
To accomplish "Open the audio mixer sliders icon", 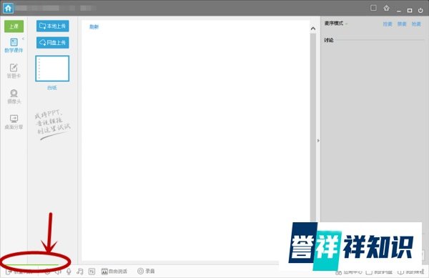I will [x=92, y=271].
